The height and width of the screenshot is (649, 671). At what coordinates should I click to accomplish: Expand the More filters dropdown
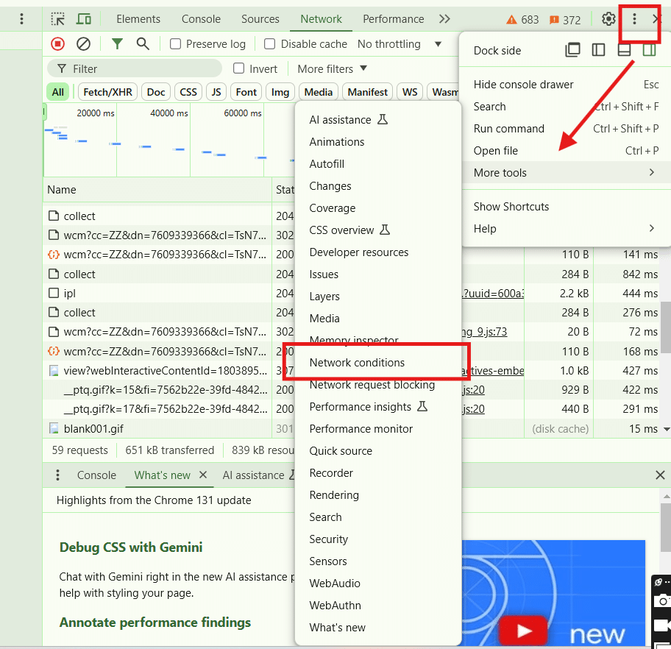tap(332, 68)
